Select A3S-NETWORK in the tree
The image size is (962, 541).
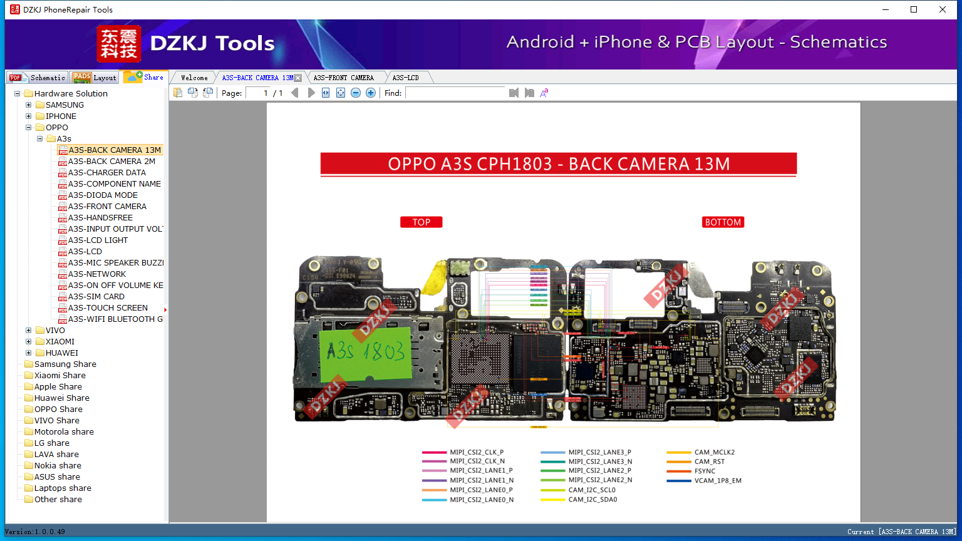(97, 274)
